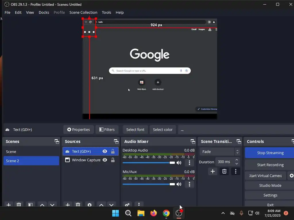The image size is (294, 220).
Task: Click the Duration 300 ms field
Action: [225, 162]
